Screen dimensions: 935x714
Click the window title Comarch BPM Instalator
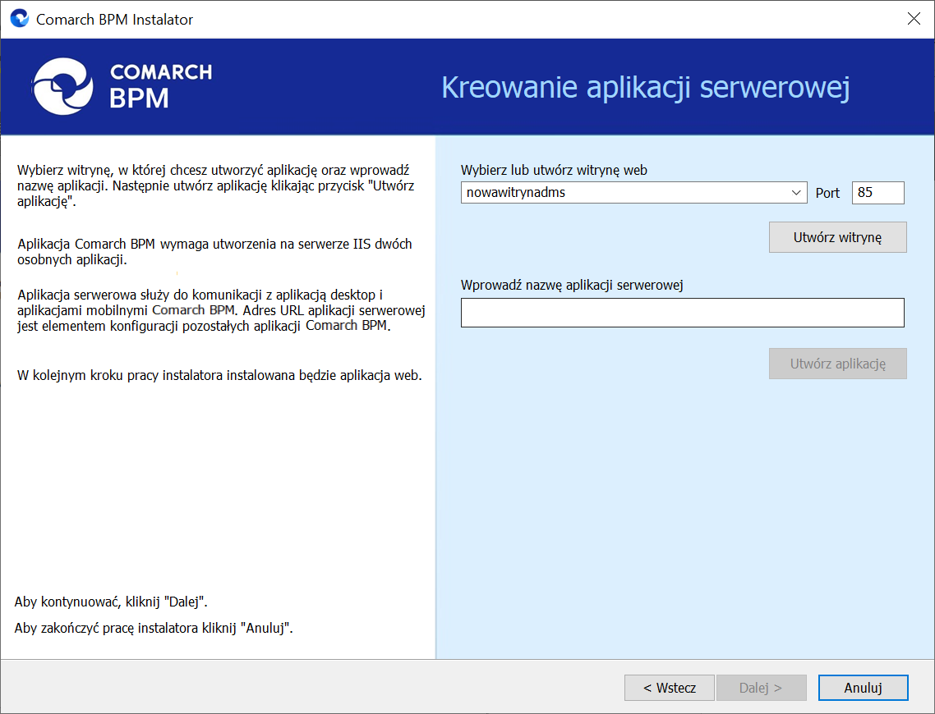click(x=114, y=20)
